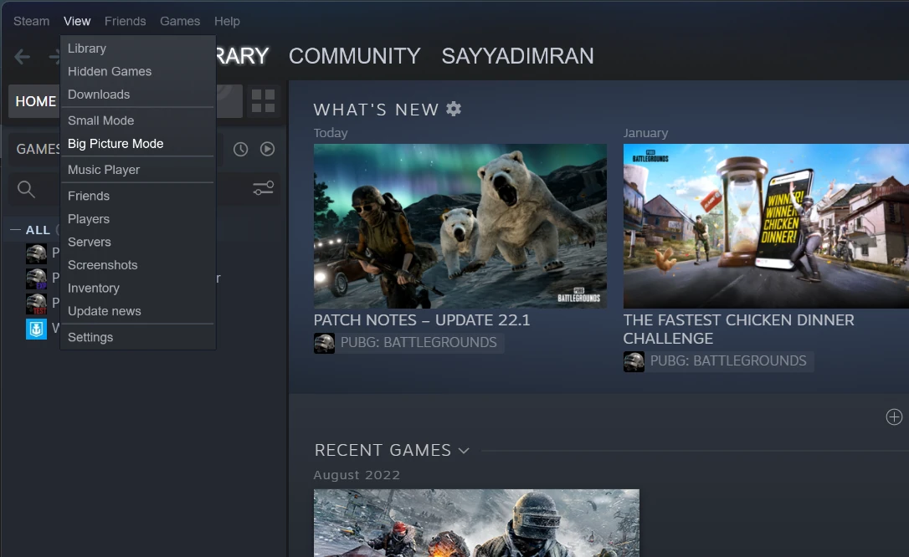This screenshot has height=557, width=909.
Task: Collapse the ALL games group
Action: point(17,229)
